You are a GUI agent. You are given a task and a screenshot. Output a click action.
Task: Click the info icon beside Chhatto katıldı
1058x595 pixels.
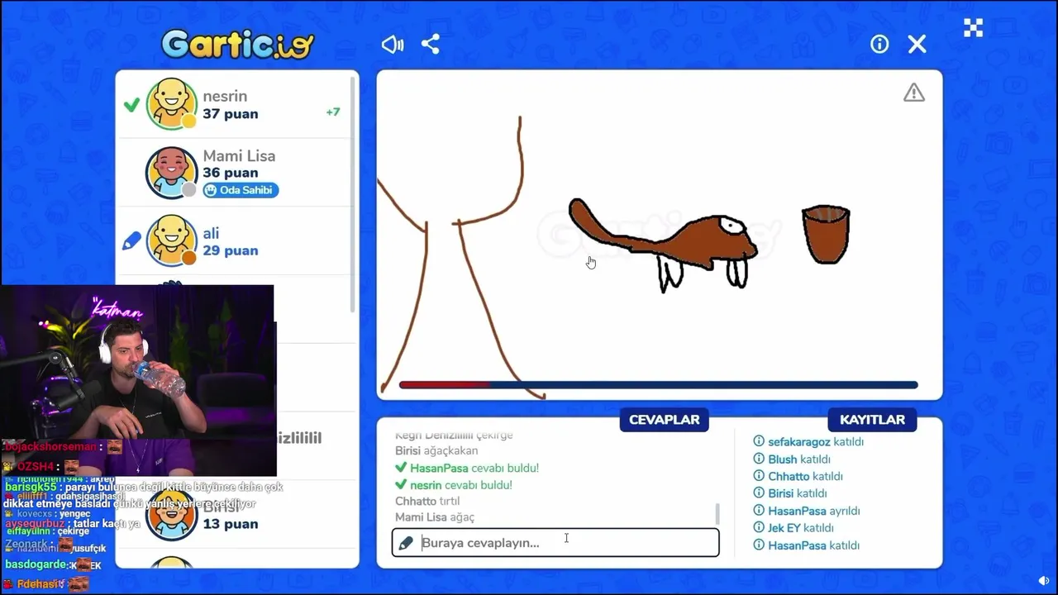tap(759, 477)
